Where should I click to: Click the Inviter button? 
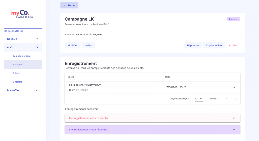(89, 45)
